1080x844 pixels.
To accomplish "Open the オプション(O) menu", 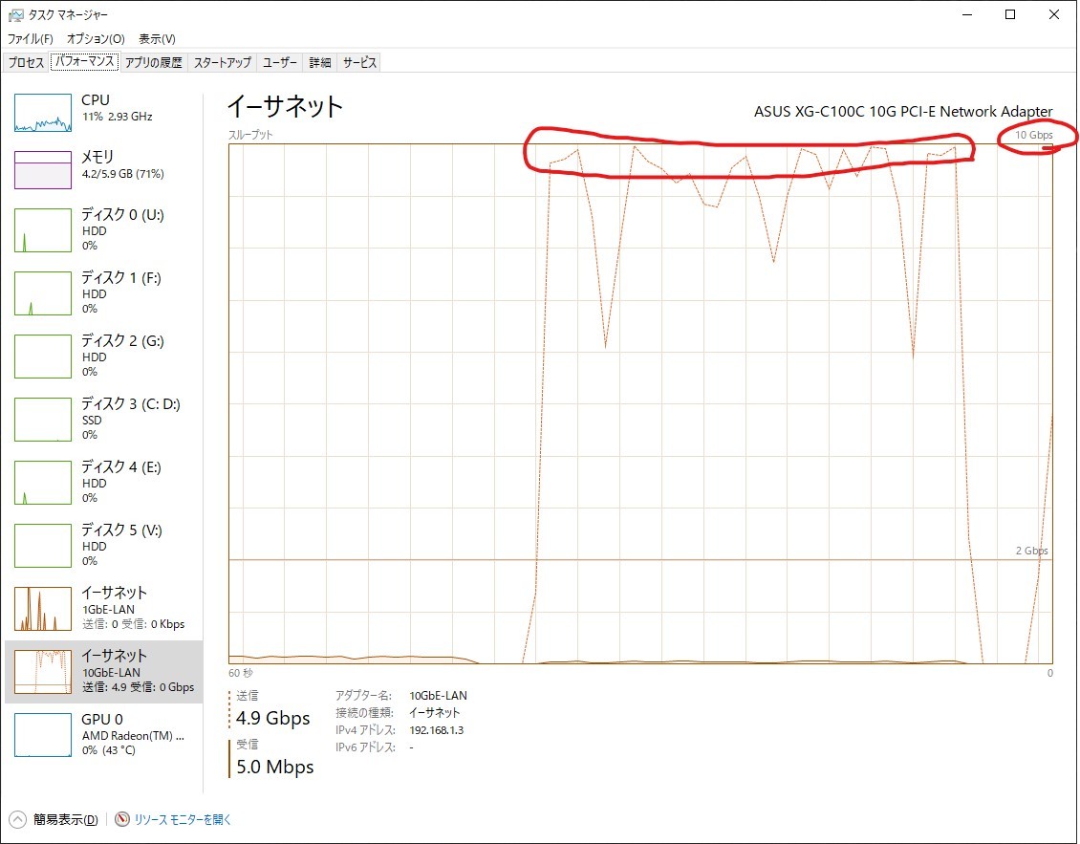I will tap(96, 38).
